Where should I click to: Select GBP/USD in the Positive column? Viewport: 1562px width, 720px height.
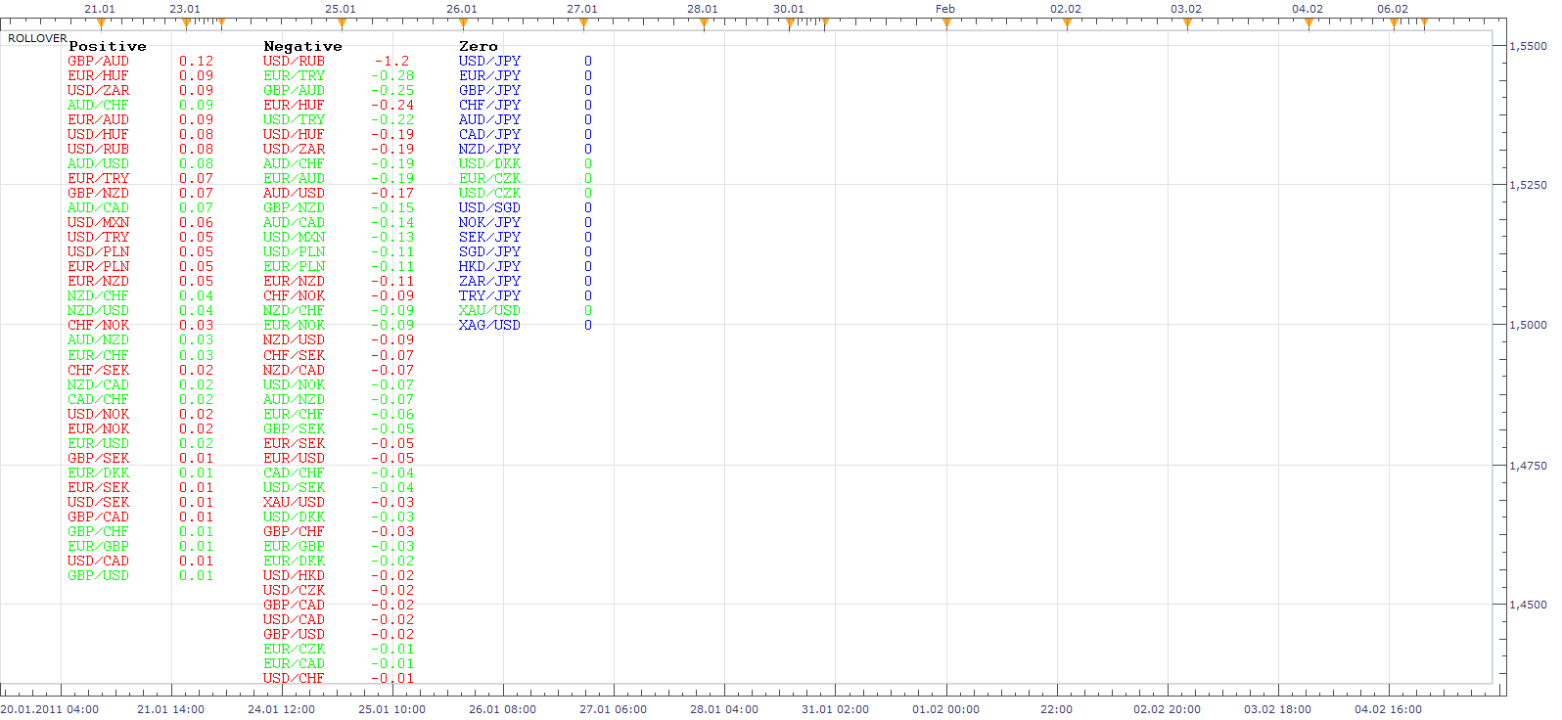[x=98, y=575]
